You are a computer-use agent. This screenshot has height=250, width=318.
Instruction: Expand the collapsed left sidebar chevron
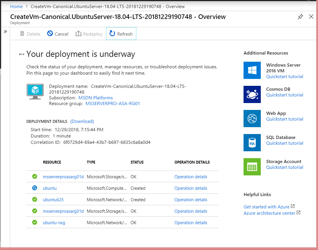coord(5,32)
